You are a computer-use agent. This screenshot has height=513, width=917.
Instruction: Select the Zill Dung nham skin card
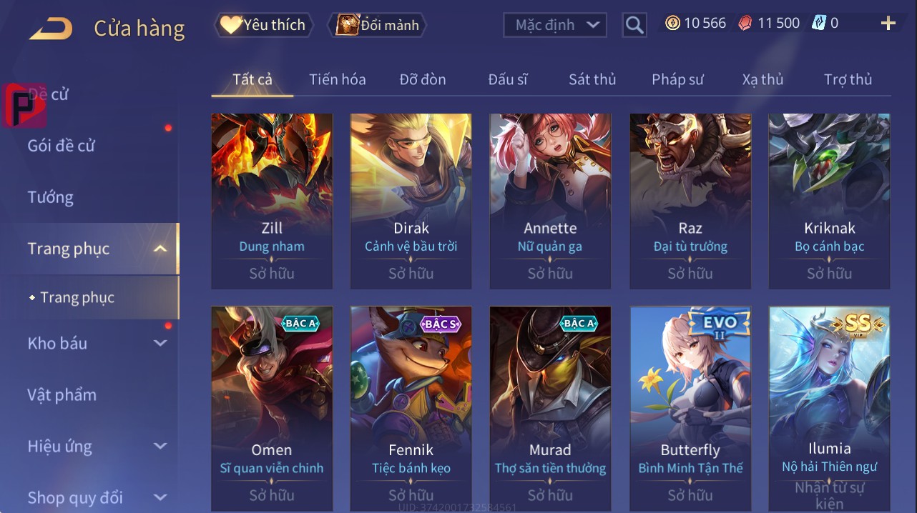[x=272, y=201]
